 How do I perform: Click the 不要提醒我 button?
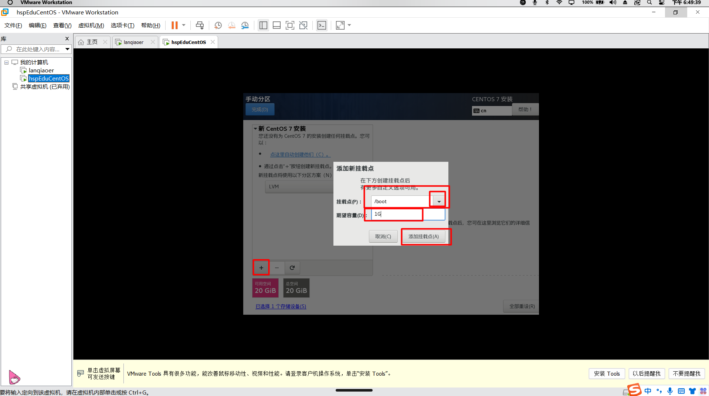pyautogui.click(x=686, y=373)
